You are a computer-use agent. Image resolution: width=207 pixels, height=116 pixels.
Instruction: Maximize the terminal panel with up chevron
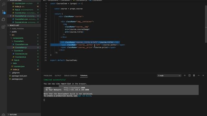tap(199, 75)
